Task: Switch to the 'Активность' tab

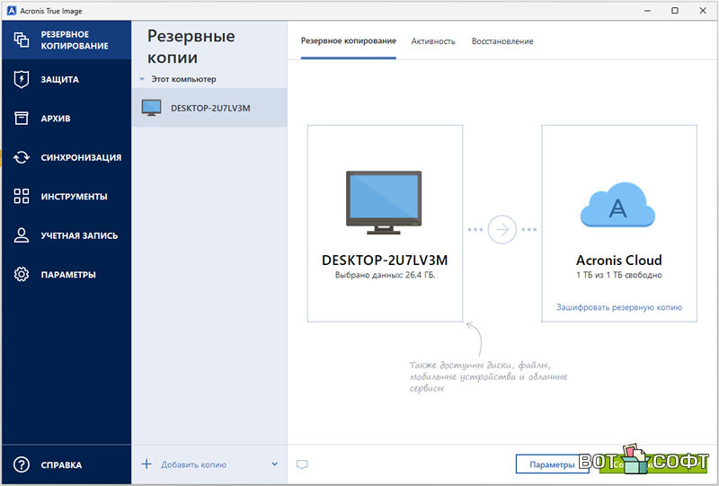Action: (x=433, y=41)
